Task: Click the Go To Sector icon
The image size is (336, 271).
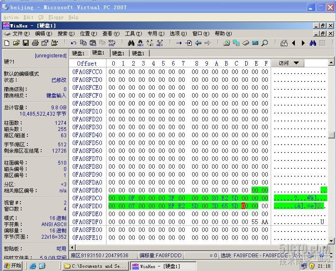Action: click(188, 43)
